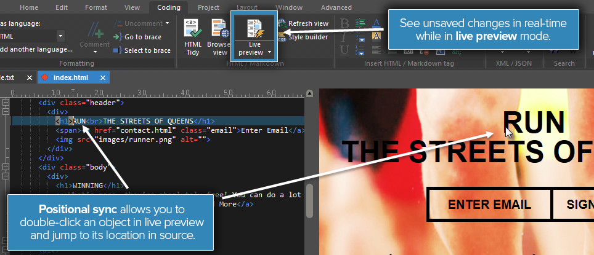This screenshot has width=594, height=255.
Task: Click the editor vertical scrollbar thumb
Action: tap(309, 200)
